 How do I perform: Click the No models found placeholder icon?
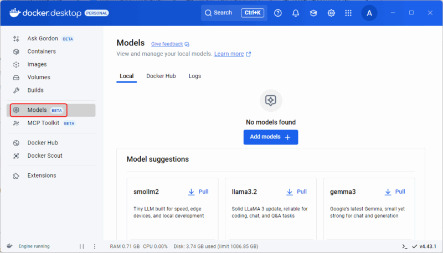[x=271, y=101]
